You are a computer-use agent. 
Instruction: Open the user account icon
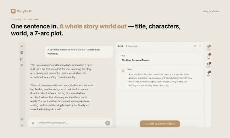point(22,119)
